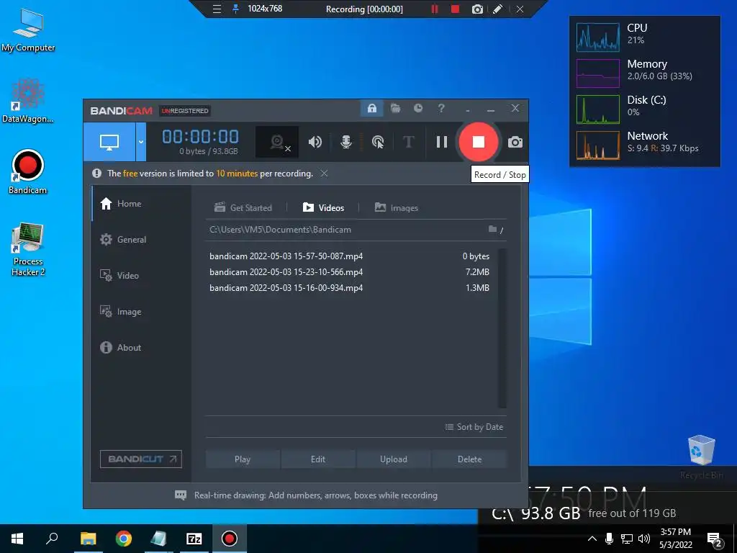
Task: Toggle the text overlay T icon
Action: click(409, 142)
